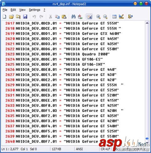Open Customize Schemes pencil icon

pyautogui.click(x=121, y=17)
